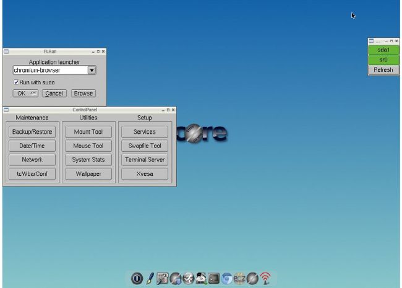Click Browse in the Application launcher
Viewport: 402px width, 288px height.
(83, 94)
